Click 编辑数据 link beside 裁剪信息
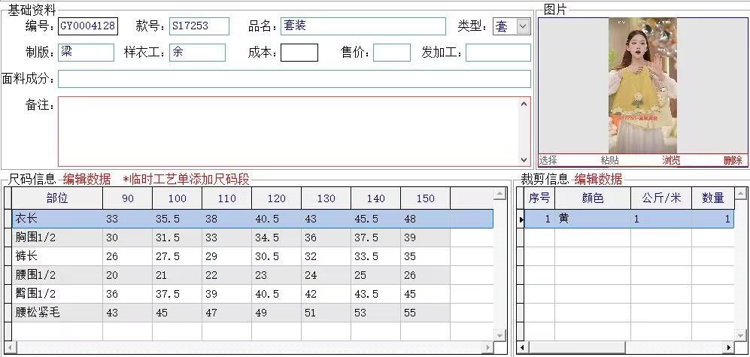 598,180
